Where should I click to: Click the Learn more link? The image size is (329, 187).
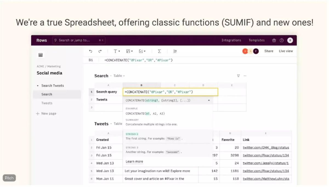point(134,161)
